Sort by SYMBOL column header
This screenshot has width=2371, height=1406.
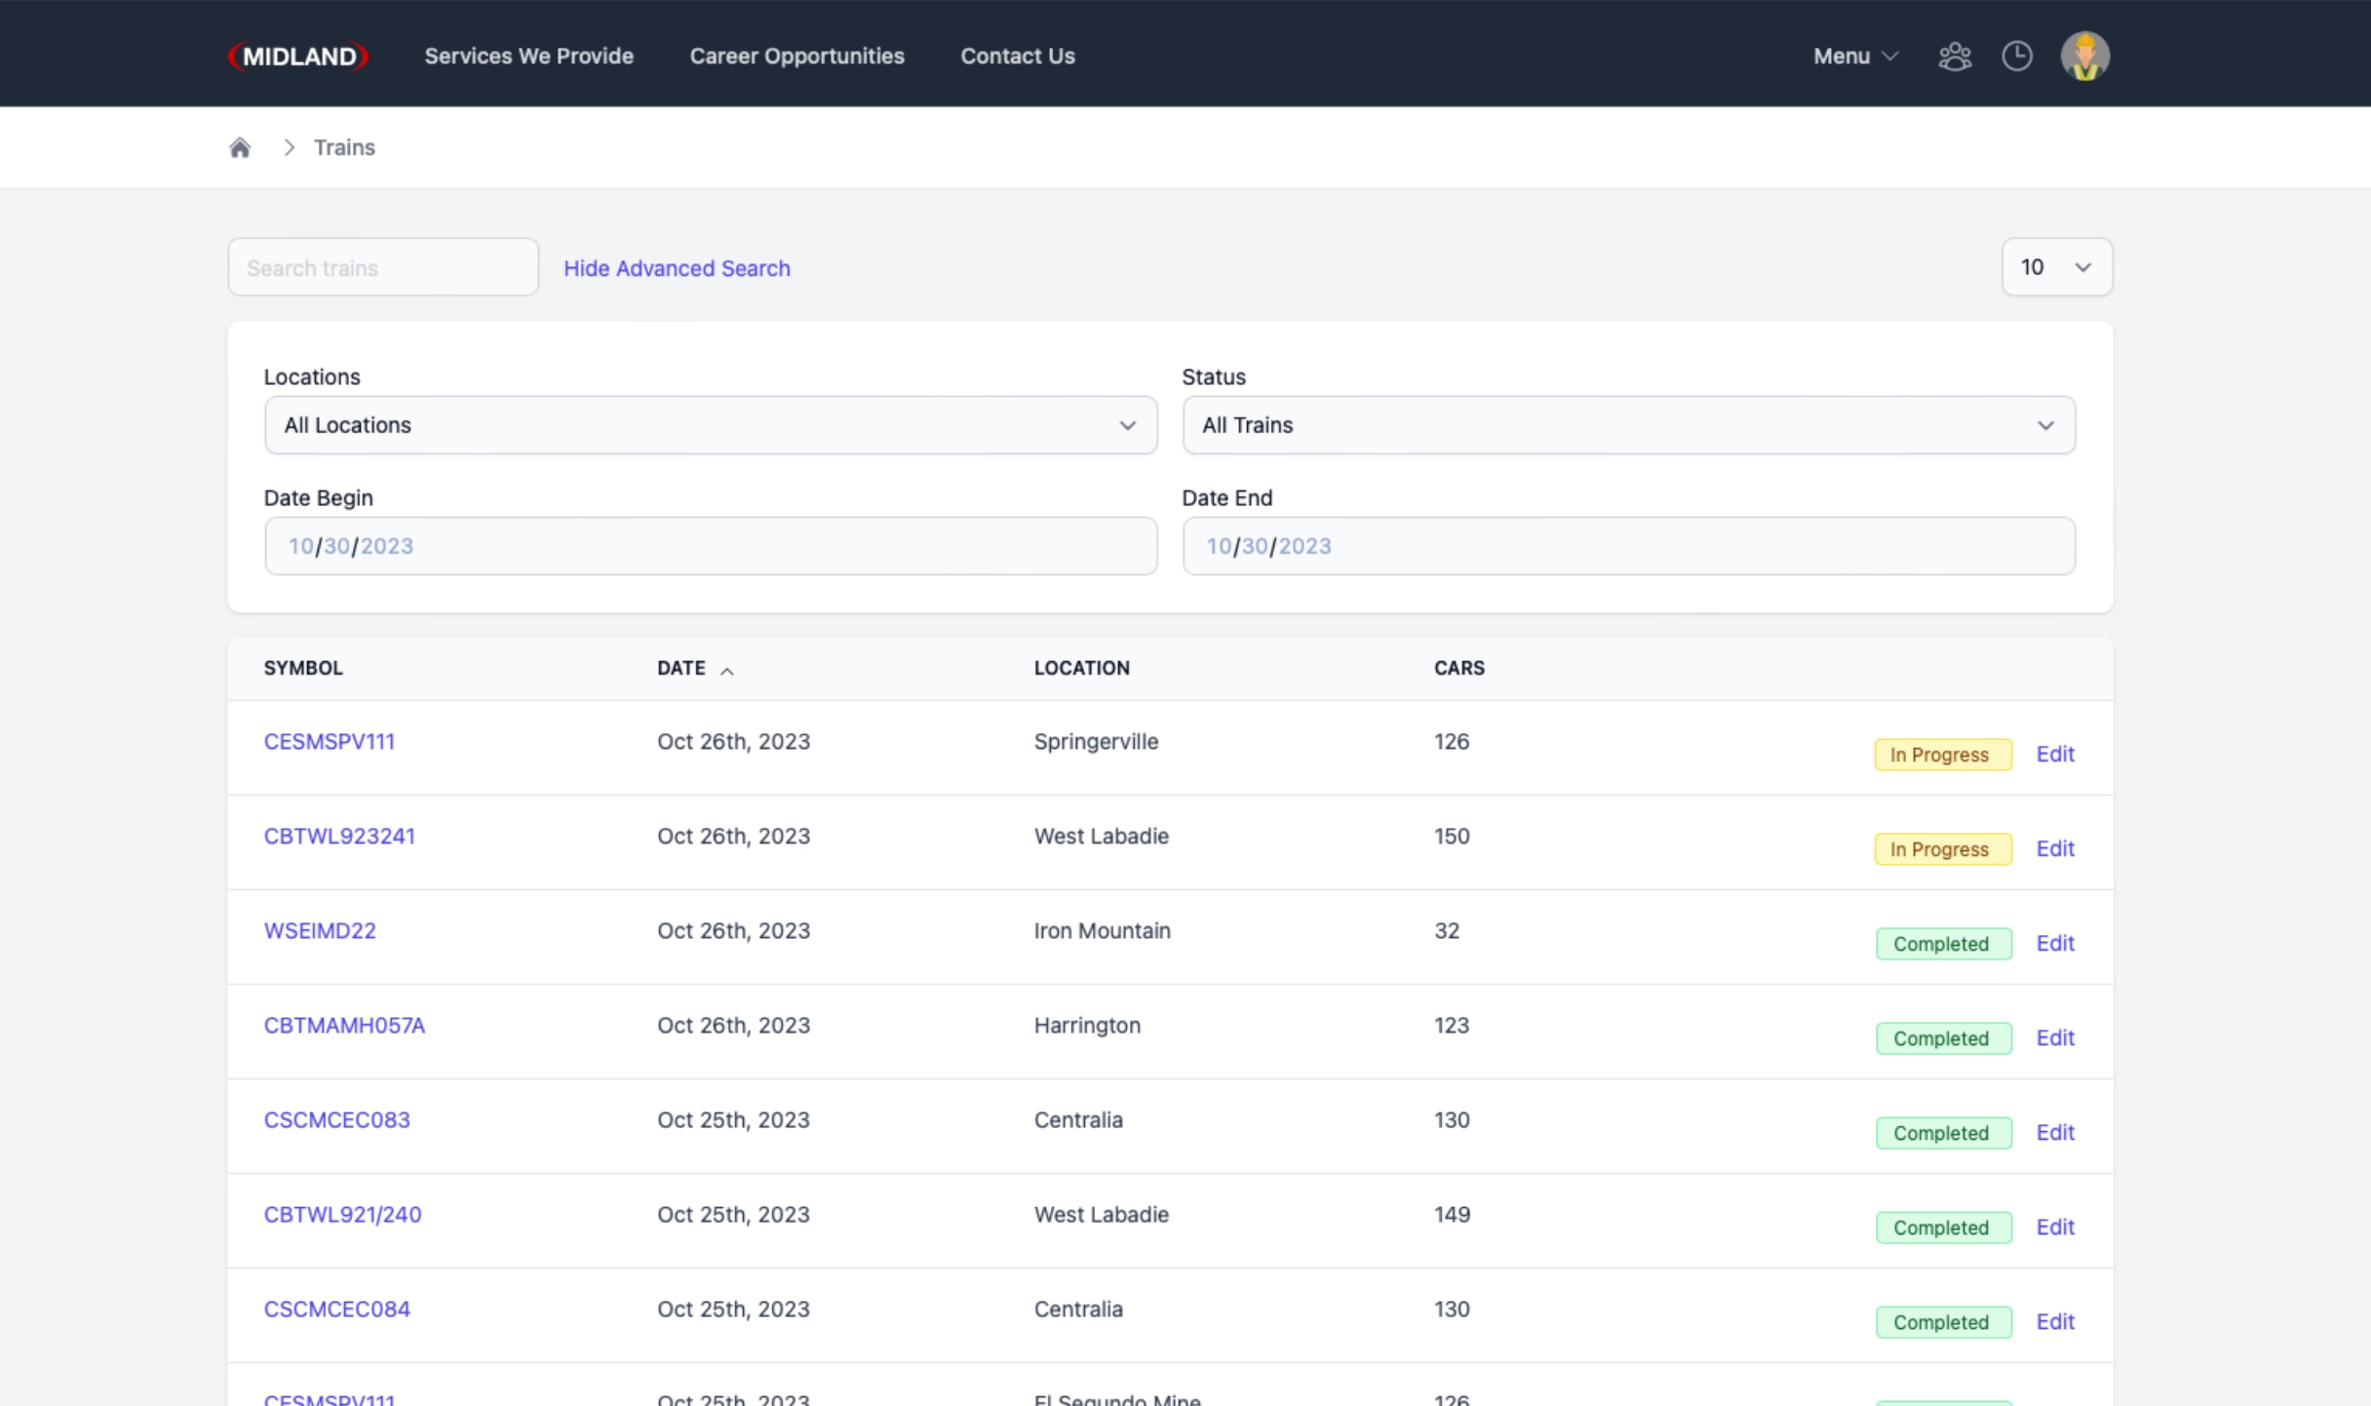303,668
